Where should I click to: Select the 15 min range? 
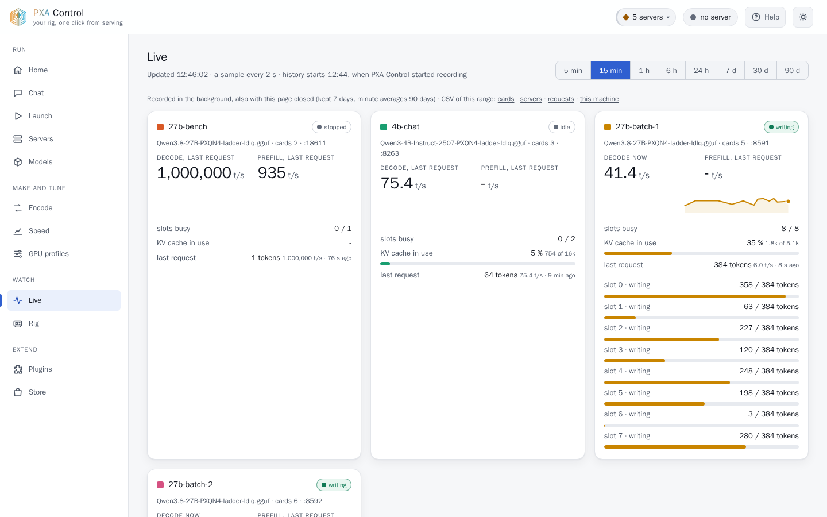point(610,71)
